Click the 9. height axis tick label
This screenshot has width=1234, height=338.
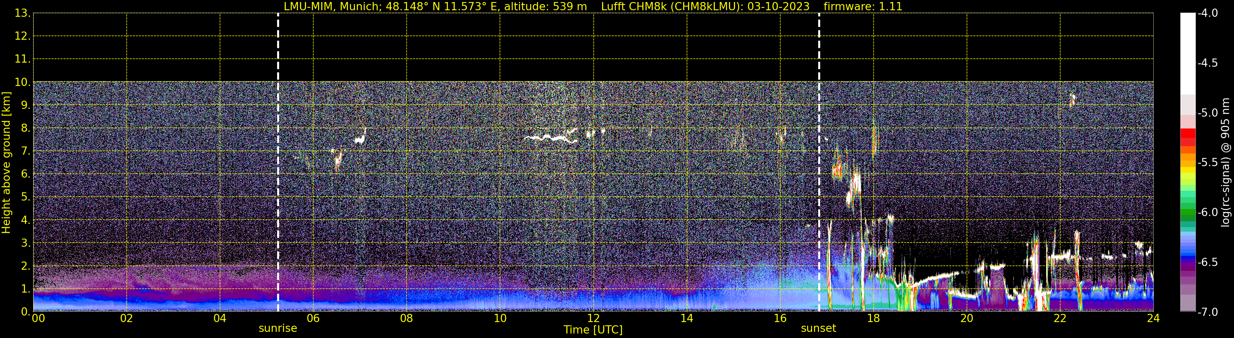tap(25, 105)
